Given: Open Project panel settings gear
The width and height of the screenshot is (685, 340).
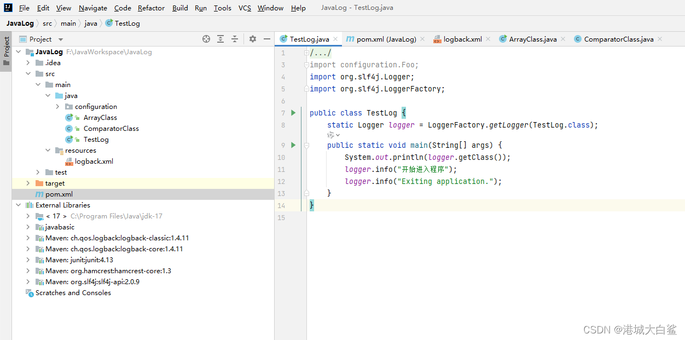Looking at the screenshot, I should tap(252, 39).
